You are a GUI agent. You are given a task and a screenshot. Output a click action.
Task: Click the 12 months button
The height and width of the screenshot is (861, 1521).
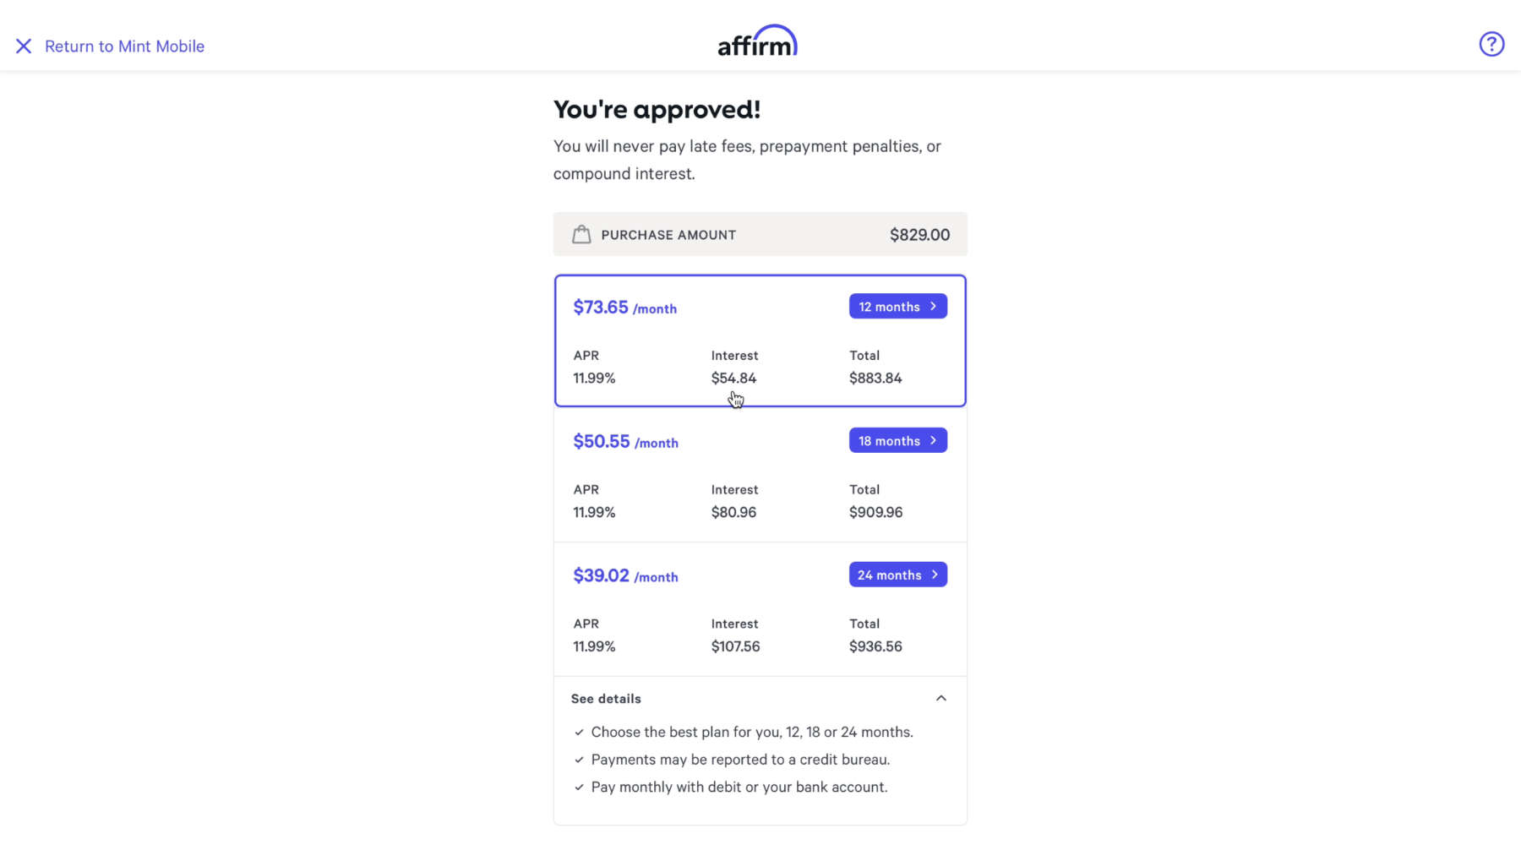pyautogui.click(x=897, y=306)
